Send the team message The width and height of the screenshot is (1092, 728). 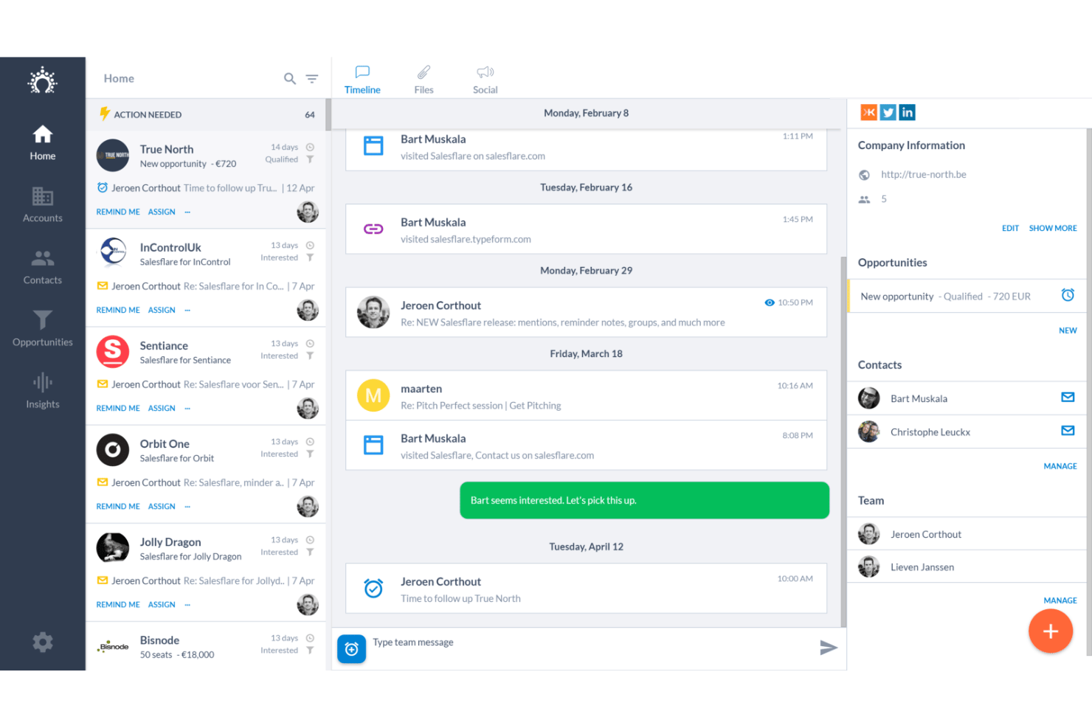[829, 648]
